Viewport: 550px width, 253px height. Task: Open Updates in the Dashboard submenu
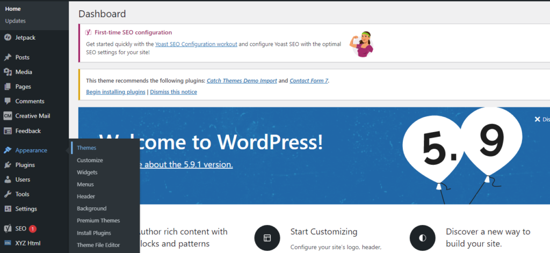(x=16, y=21)
